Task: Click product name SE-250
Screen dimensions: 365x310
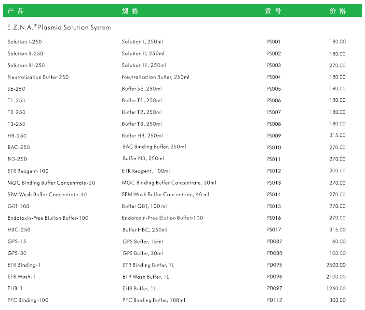Action: point(16,89)
